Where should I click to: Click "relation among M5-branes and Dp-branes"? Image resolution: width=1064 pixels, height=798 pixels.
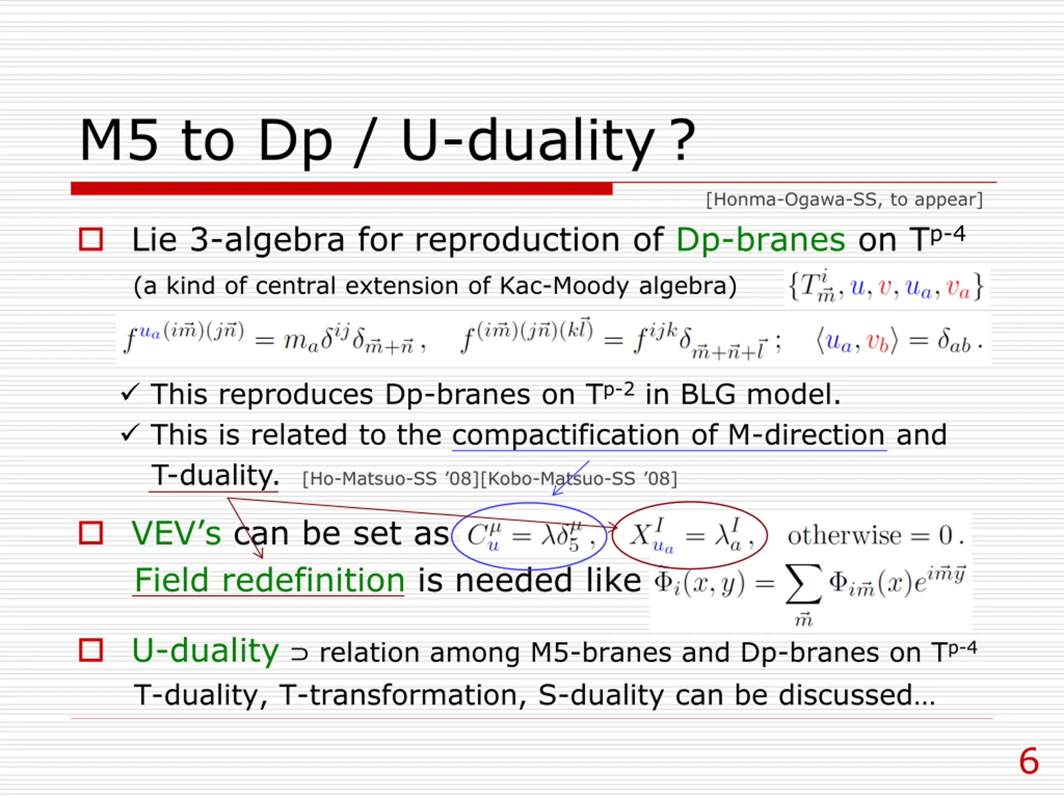[x=599, y=653]
